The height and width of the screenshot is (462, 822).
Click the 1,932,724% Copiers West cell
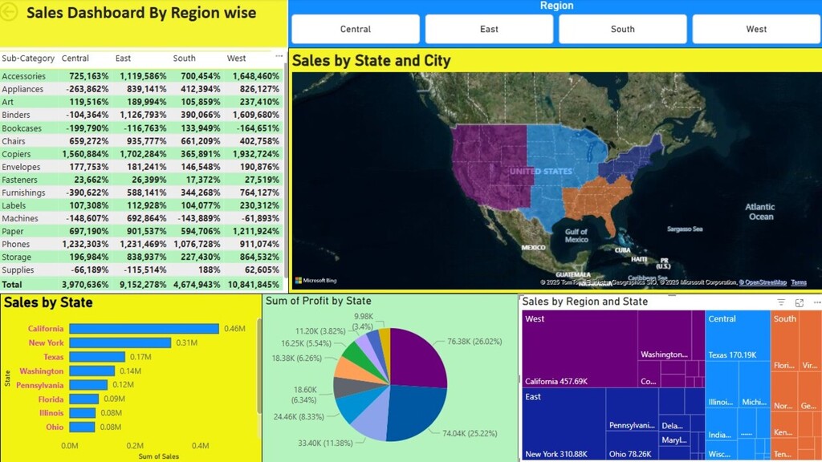tap(256, 154)
